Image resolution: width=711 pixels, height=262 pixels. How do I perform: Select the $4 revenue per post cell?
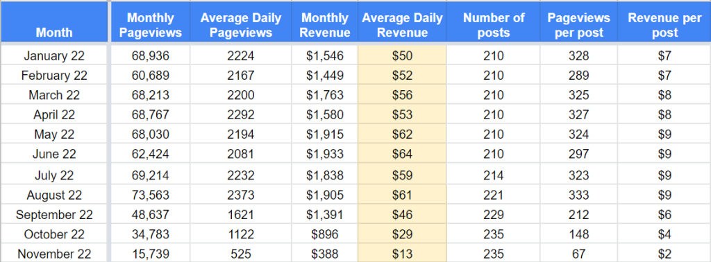click(x=664, y=234)
